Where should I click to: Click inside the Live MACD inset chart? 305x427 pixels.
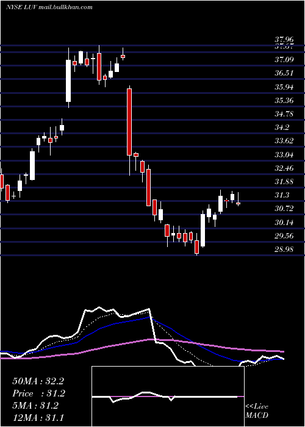[x=168, y=396]
